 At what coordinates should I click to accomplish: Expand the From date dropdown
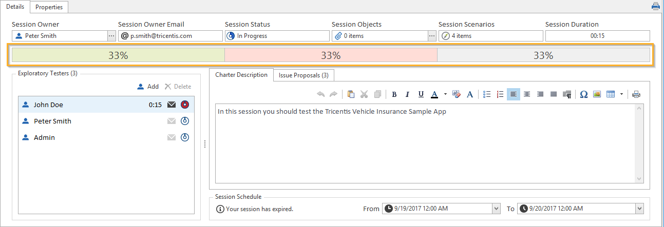[x=496, y=209]
